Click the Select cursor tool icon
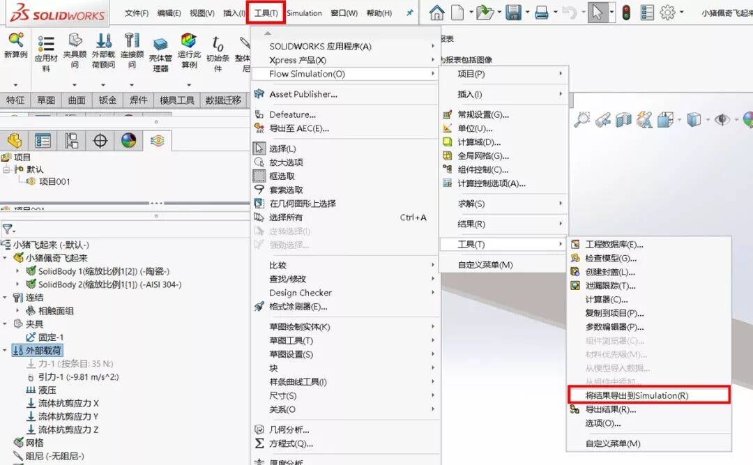 598,13
